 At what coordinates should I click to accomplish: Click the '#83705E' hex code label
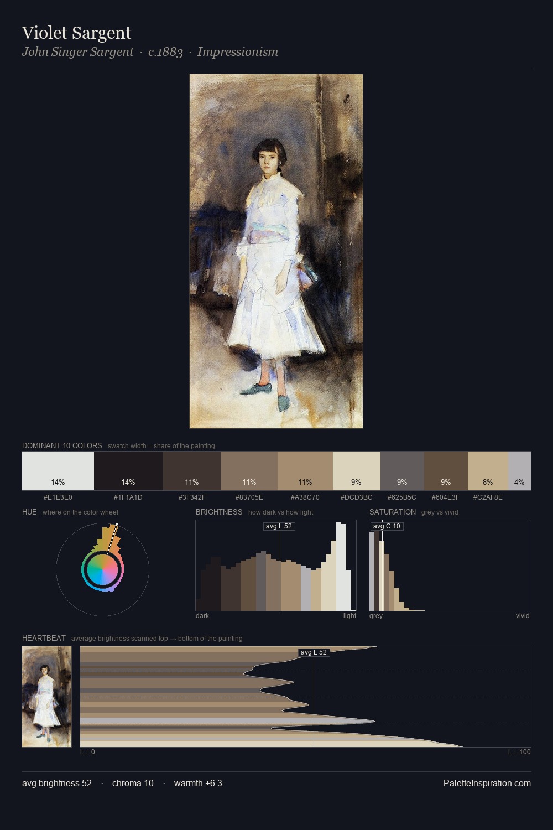point(249,497)
